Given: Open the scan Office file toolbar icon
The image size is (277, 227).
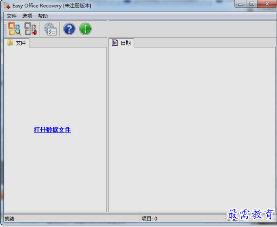Looking at the screenshot, I should click(15, 29).
